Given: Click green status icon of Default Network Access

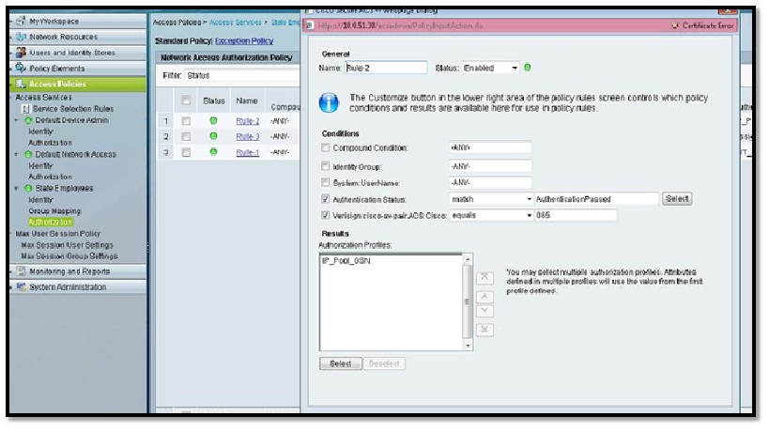Looking at the screenshot, I should (x=28, y=154).
